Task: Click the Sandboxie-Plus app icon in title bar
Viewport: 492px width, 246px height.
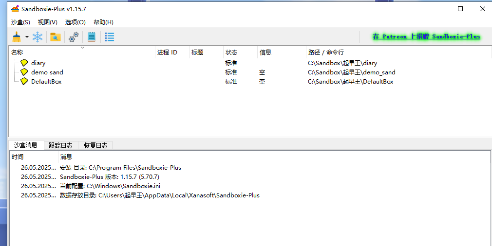Action: tap(15, 9)
